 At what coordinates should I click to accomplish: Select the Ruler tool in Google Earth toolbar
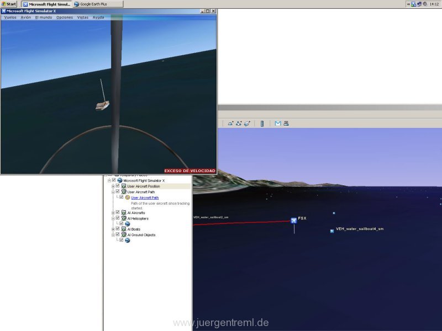[262, 124]
